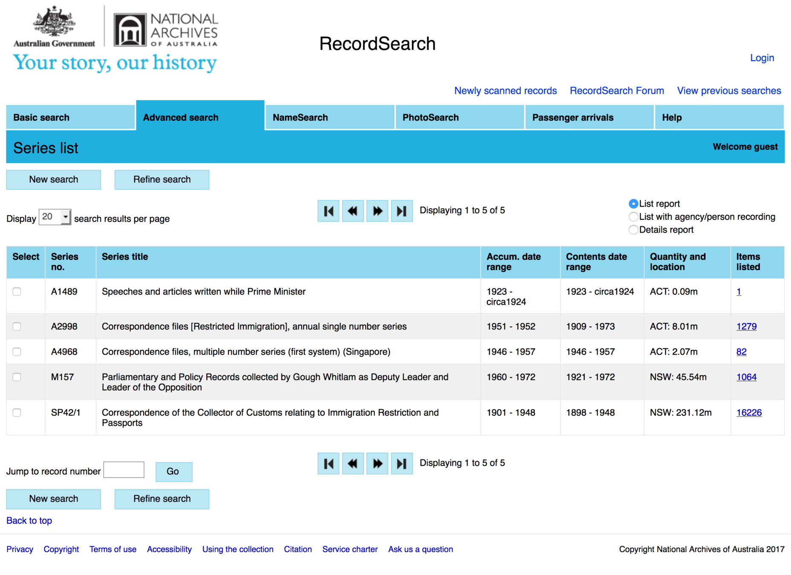Image resolution: width=791 pixels, height=575 pixels.
Task: Open the Service charter link
Action: pyautogui.click(x=350, y=549)
